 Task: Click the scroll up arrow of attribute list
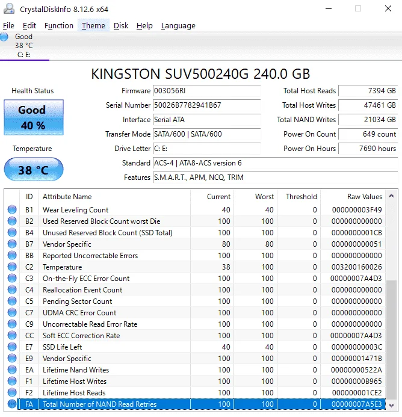pos(391,196)
